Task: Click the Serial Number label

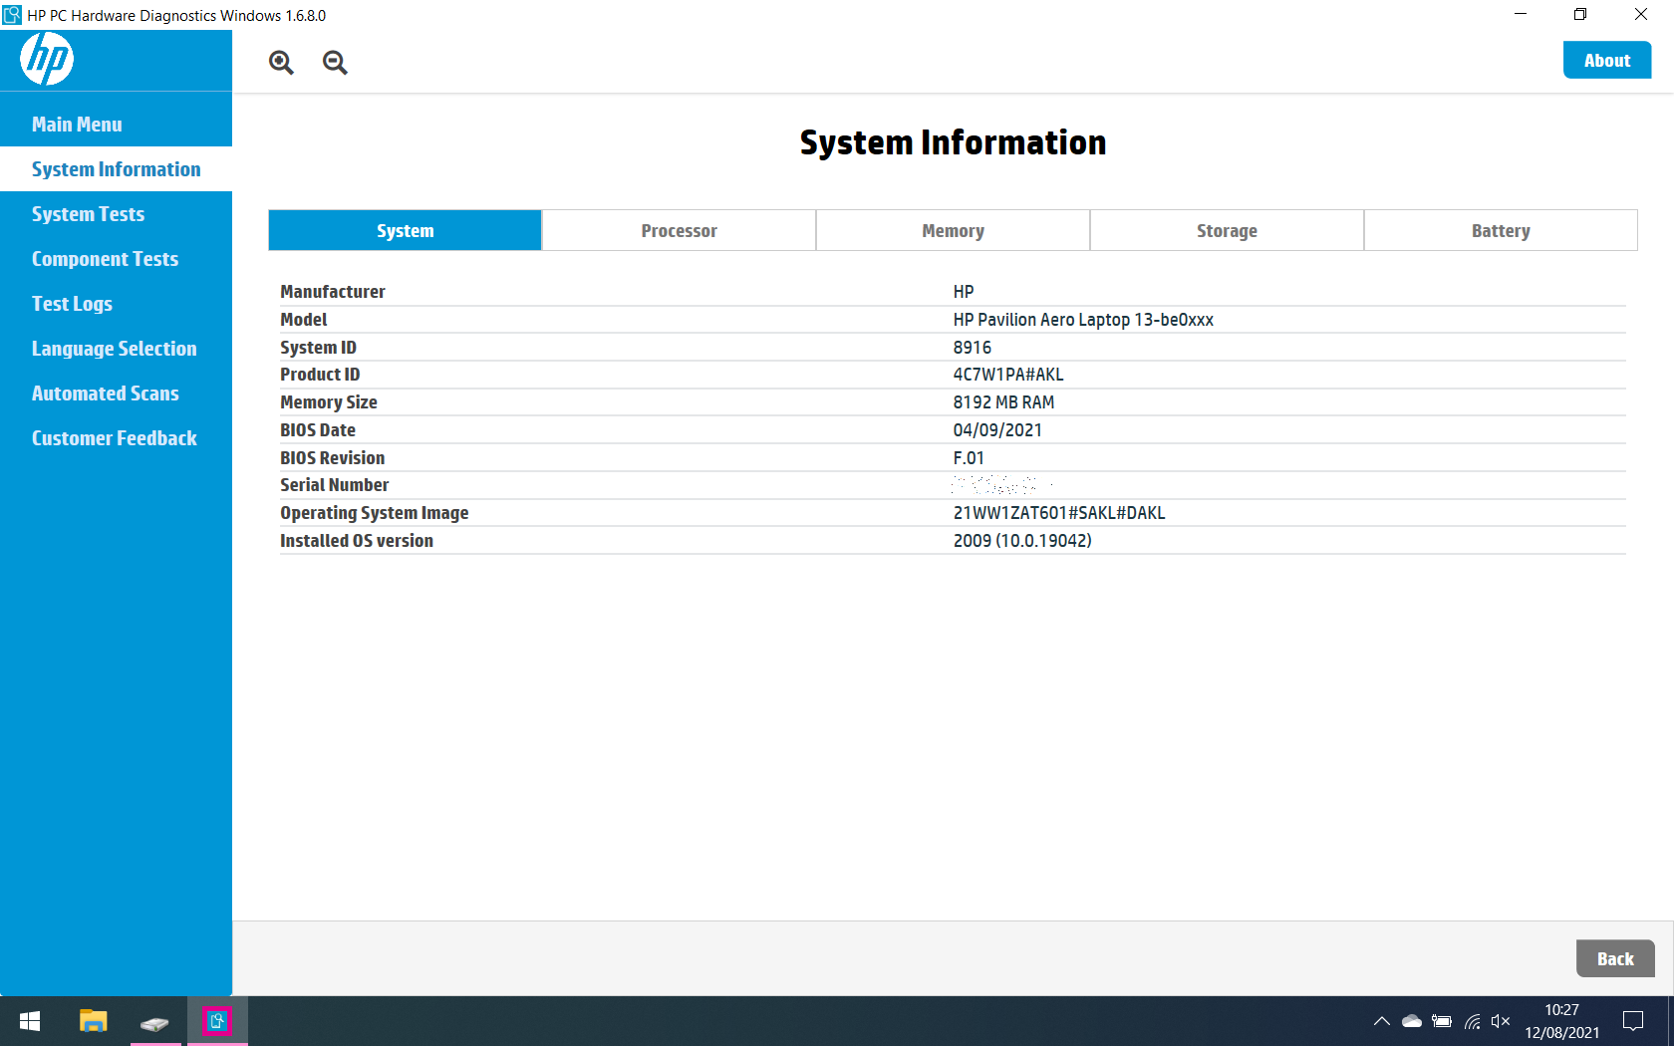Action: tap(334, 485)
